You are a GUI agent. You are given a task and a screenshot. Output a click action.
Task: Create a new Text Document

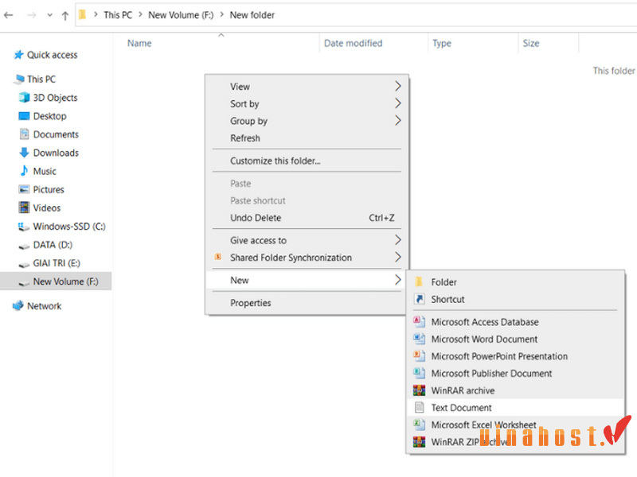tap(515, 408)
